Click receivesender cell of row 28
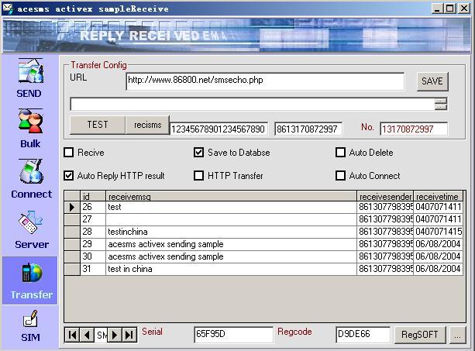475x351 pixels. pyautogui.click(x=385, y=232)
